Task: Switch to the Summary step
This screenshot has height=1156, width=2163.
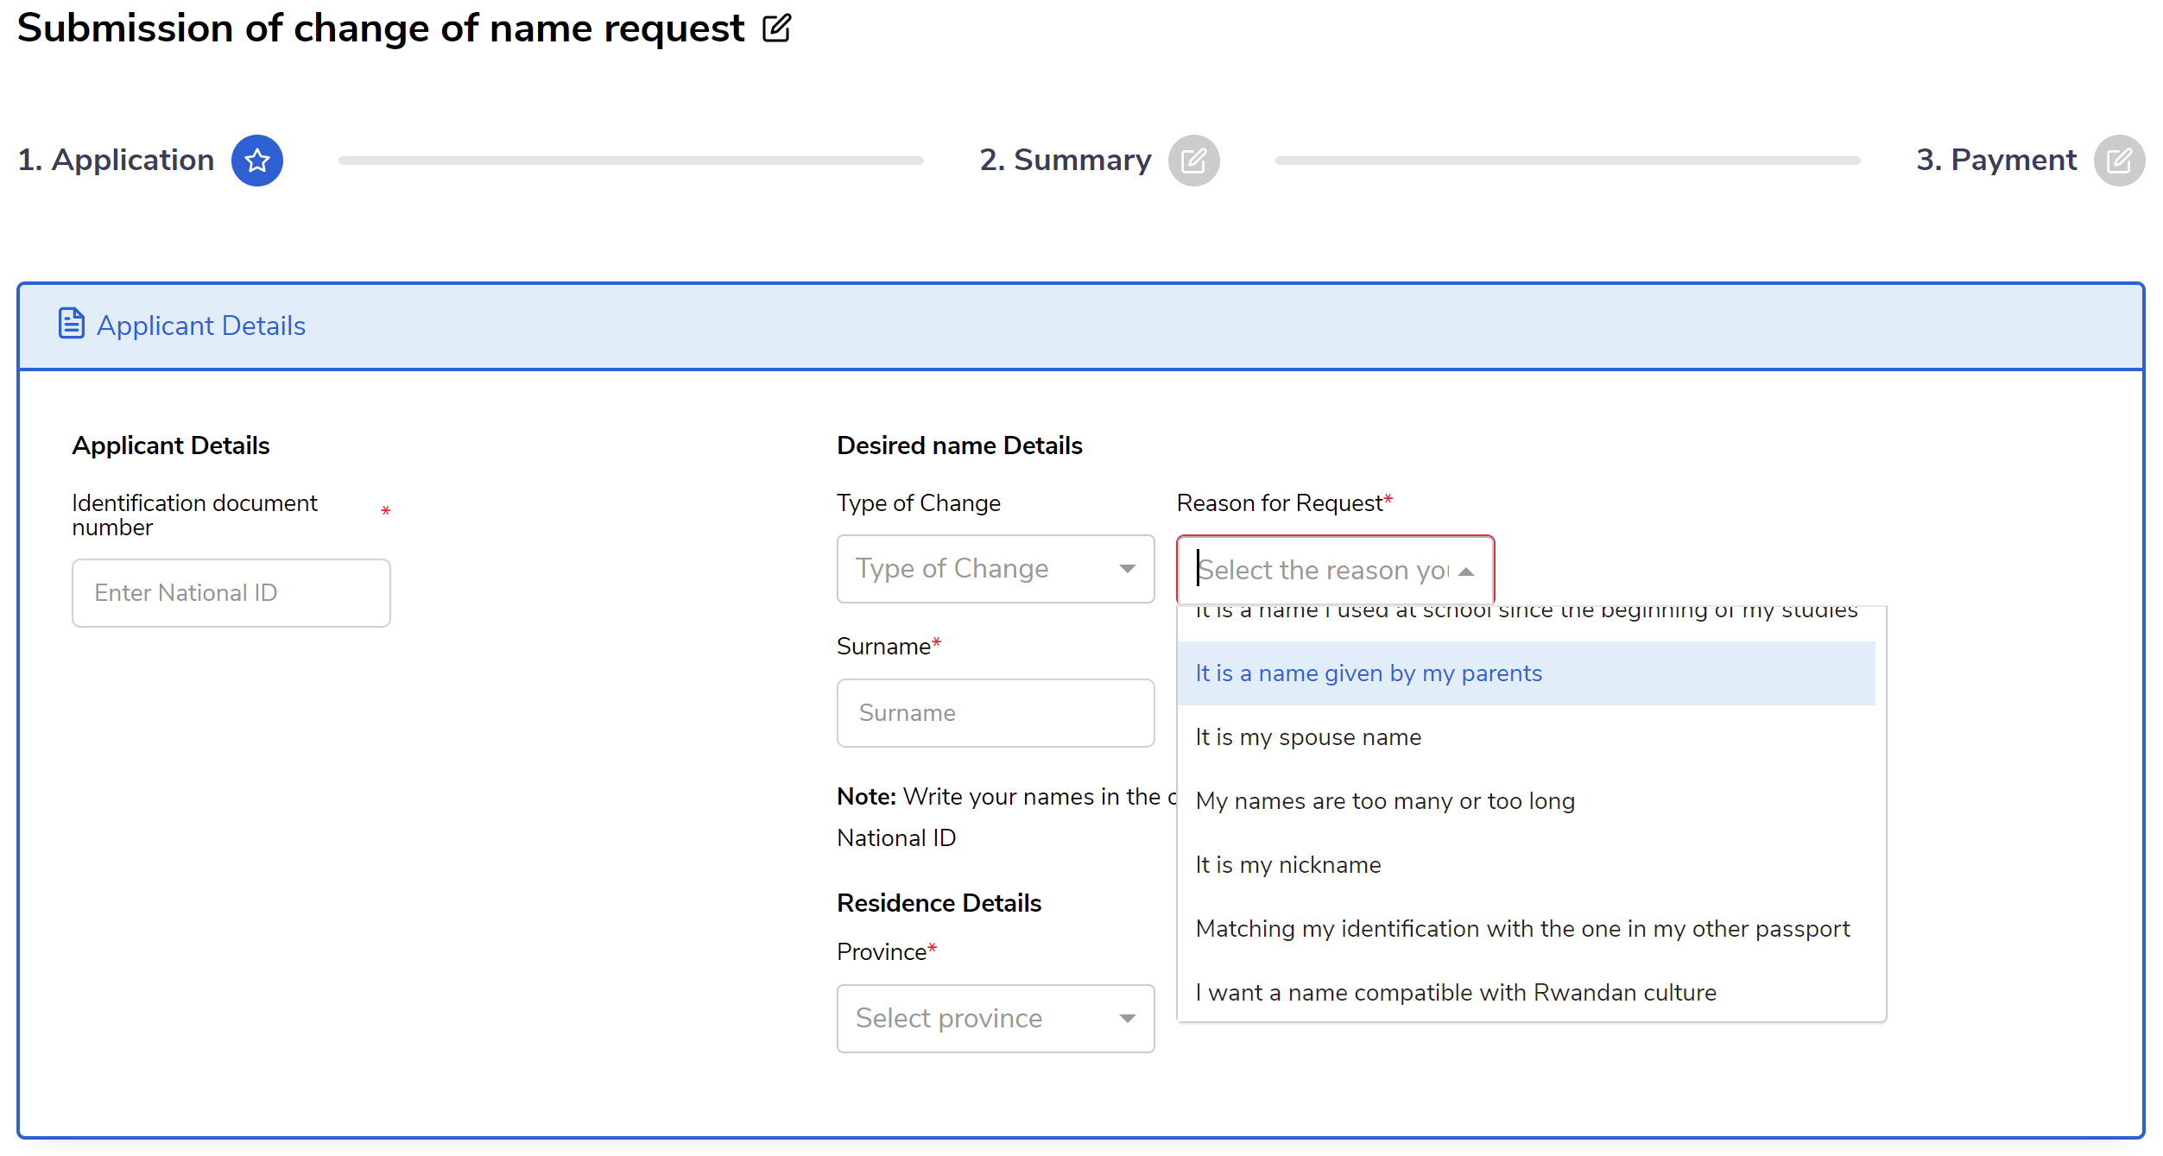Action: (x=1066, y=160)
